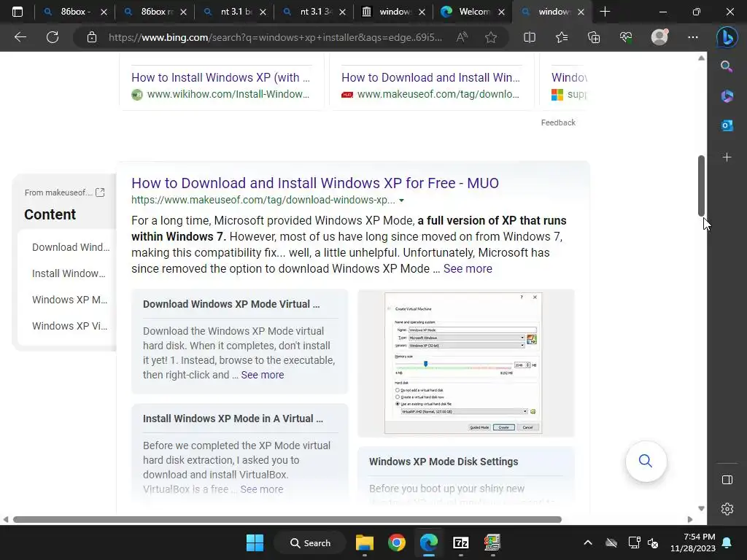
Task: Open the 86Box app icon in taskbar
Action: pyautogui.click(x=492, y=542)
